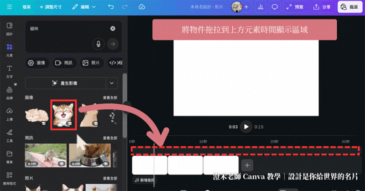Filter results by 照片 photos chip
Viewport: 365px width, 191px height.
coord(92,63)
